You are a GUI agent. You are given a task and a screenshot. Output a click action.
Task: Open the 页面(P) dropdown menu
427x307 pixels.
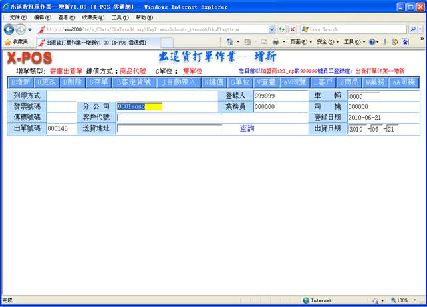point(300,42)
